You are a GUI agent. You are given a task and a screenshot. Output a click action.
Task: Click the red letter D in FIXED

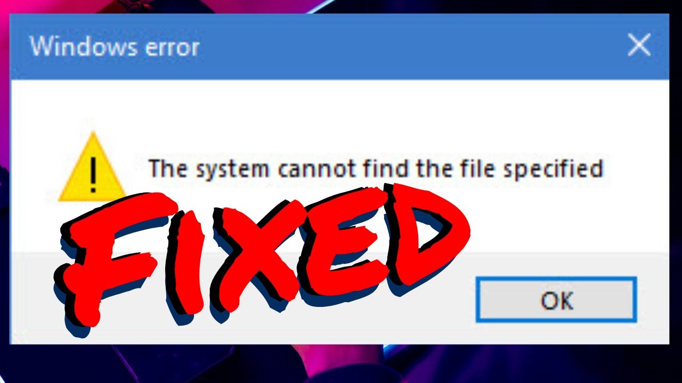424,239
